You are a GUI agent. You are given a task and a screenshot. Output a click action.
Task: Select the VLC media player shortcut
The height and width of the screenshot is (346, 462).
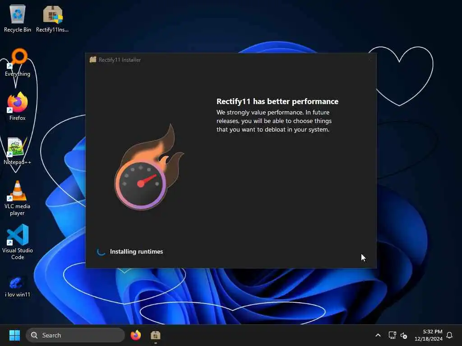(18, 198)
